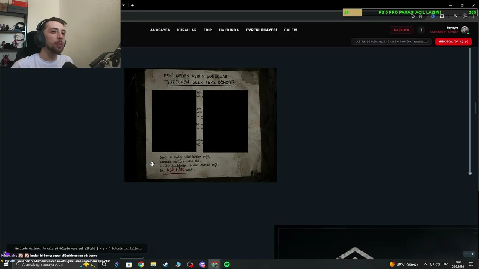This screenshot has width=479, height=269.
Task: Zoom in the map with plus button
Action: (x=472, y=254)
